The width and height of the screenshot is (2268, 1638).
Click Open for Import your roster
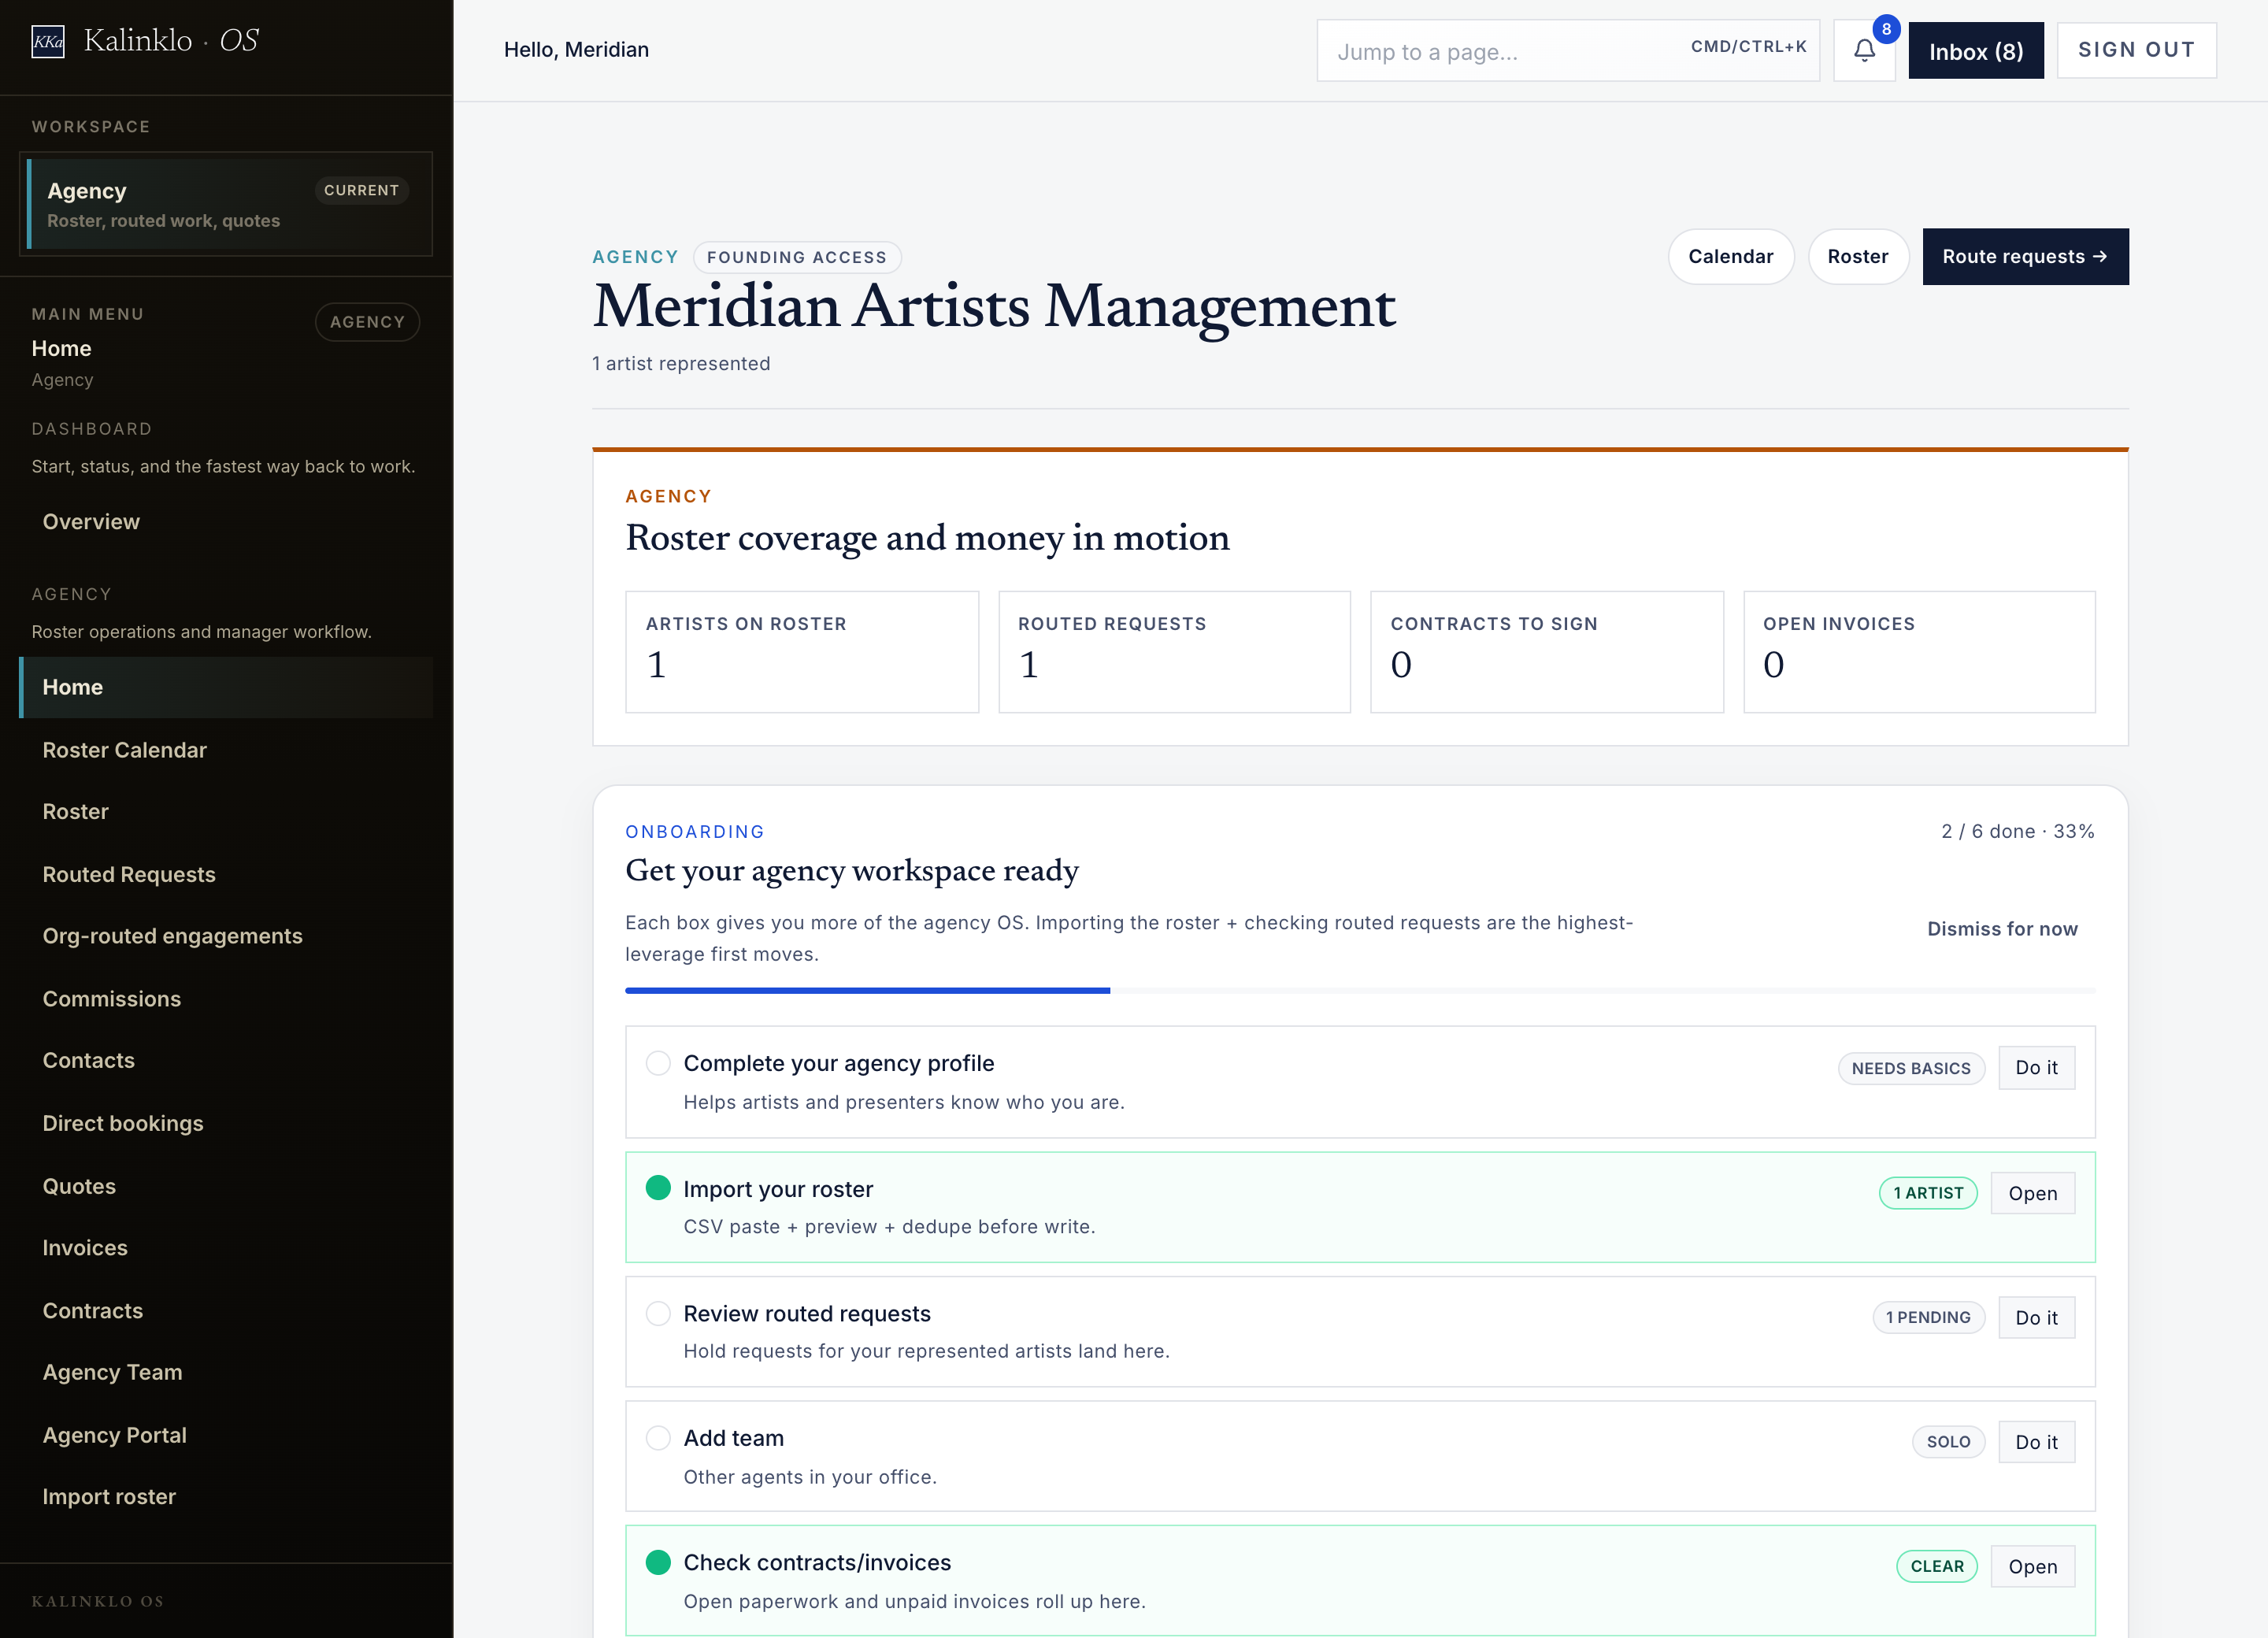pyautogui.click(x=2032, y=1193)
